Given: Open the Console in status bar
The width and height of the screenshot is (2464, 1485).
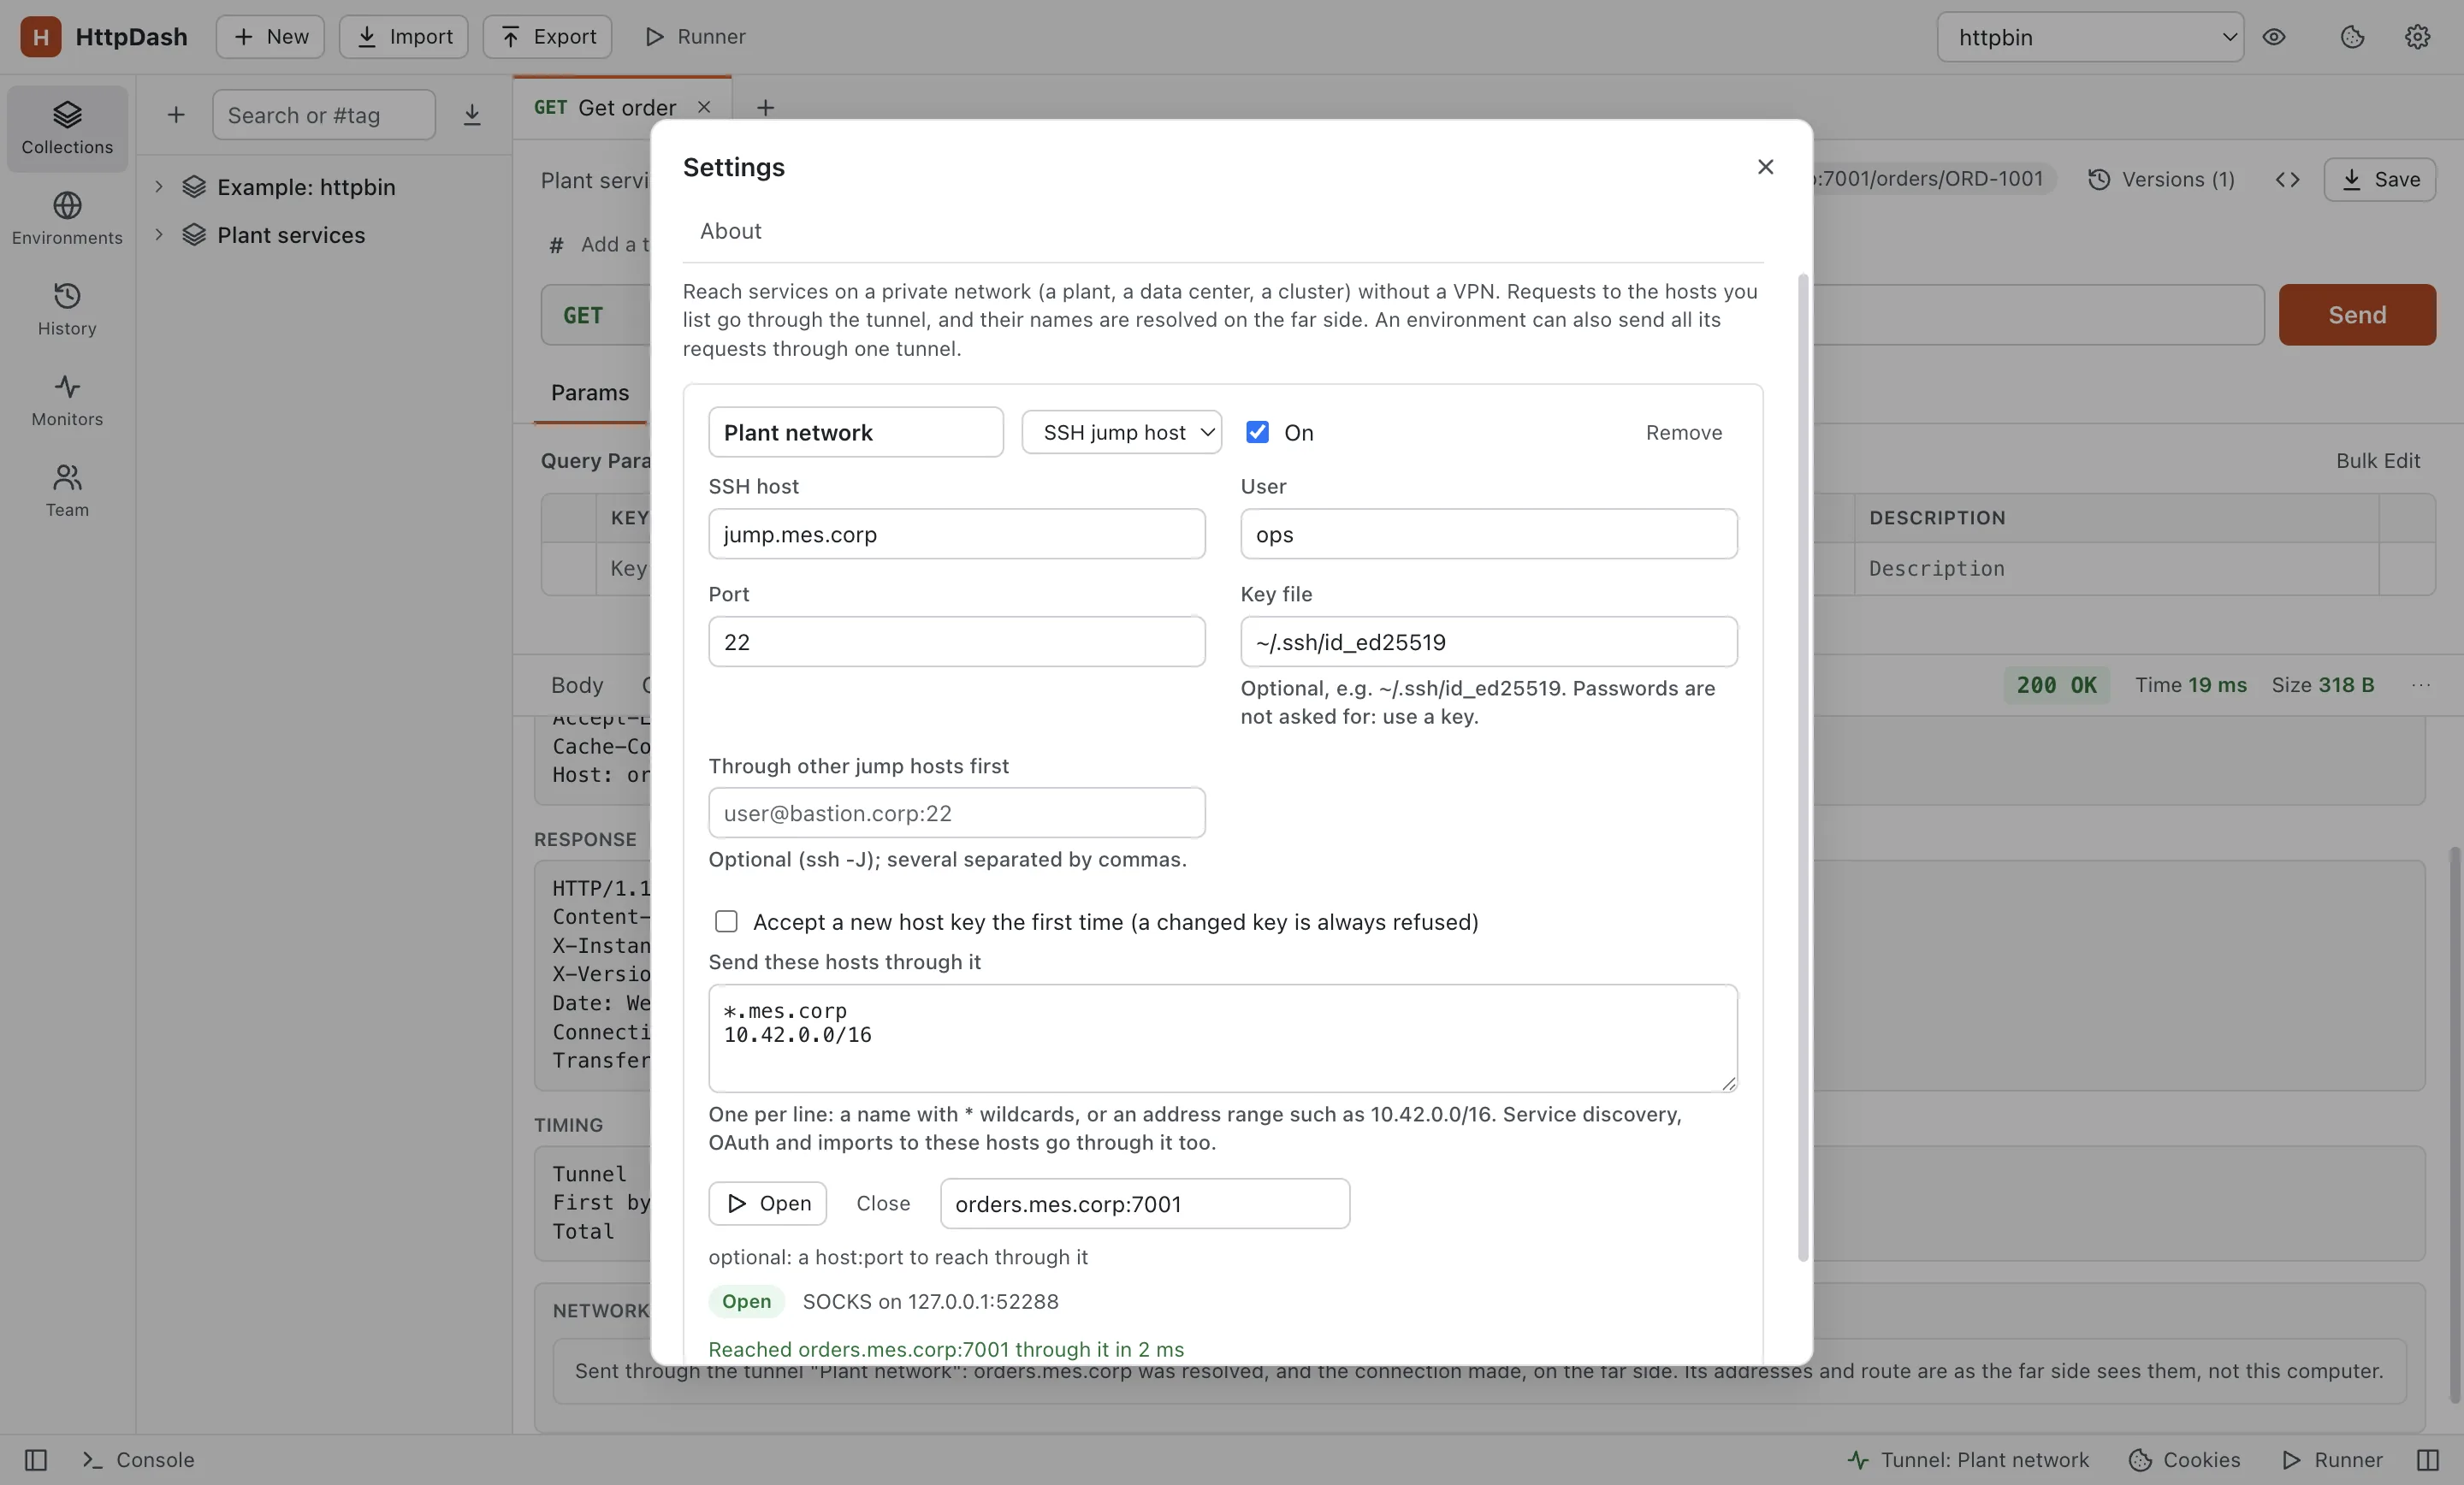Looking at the screenshot, I should tap(138, 1460).
